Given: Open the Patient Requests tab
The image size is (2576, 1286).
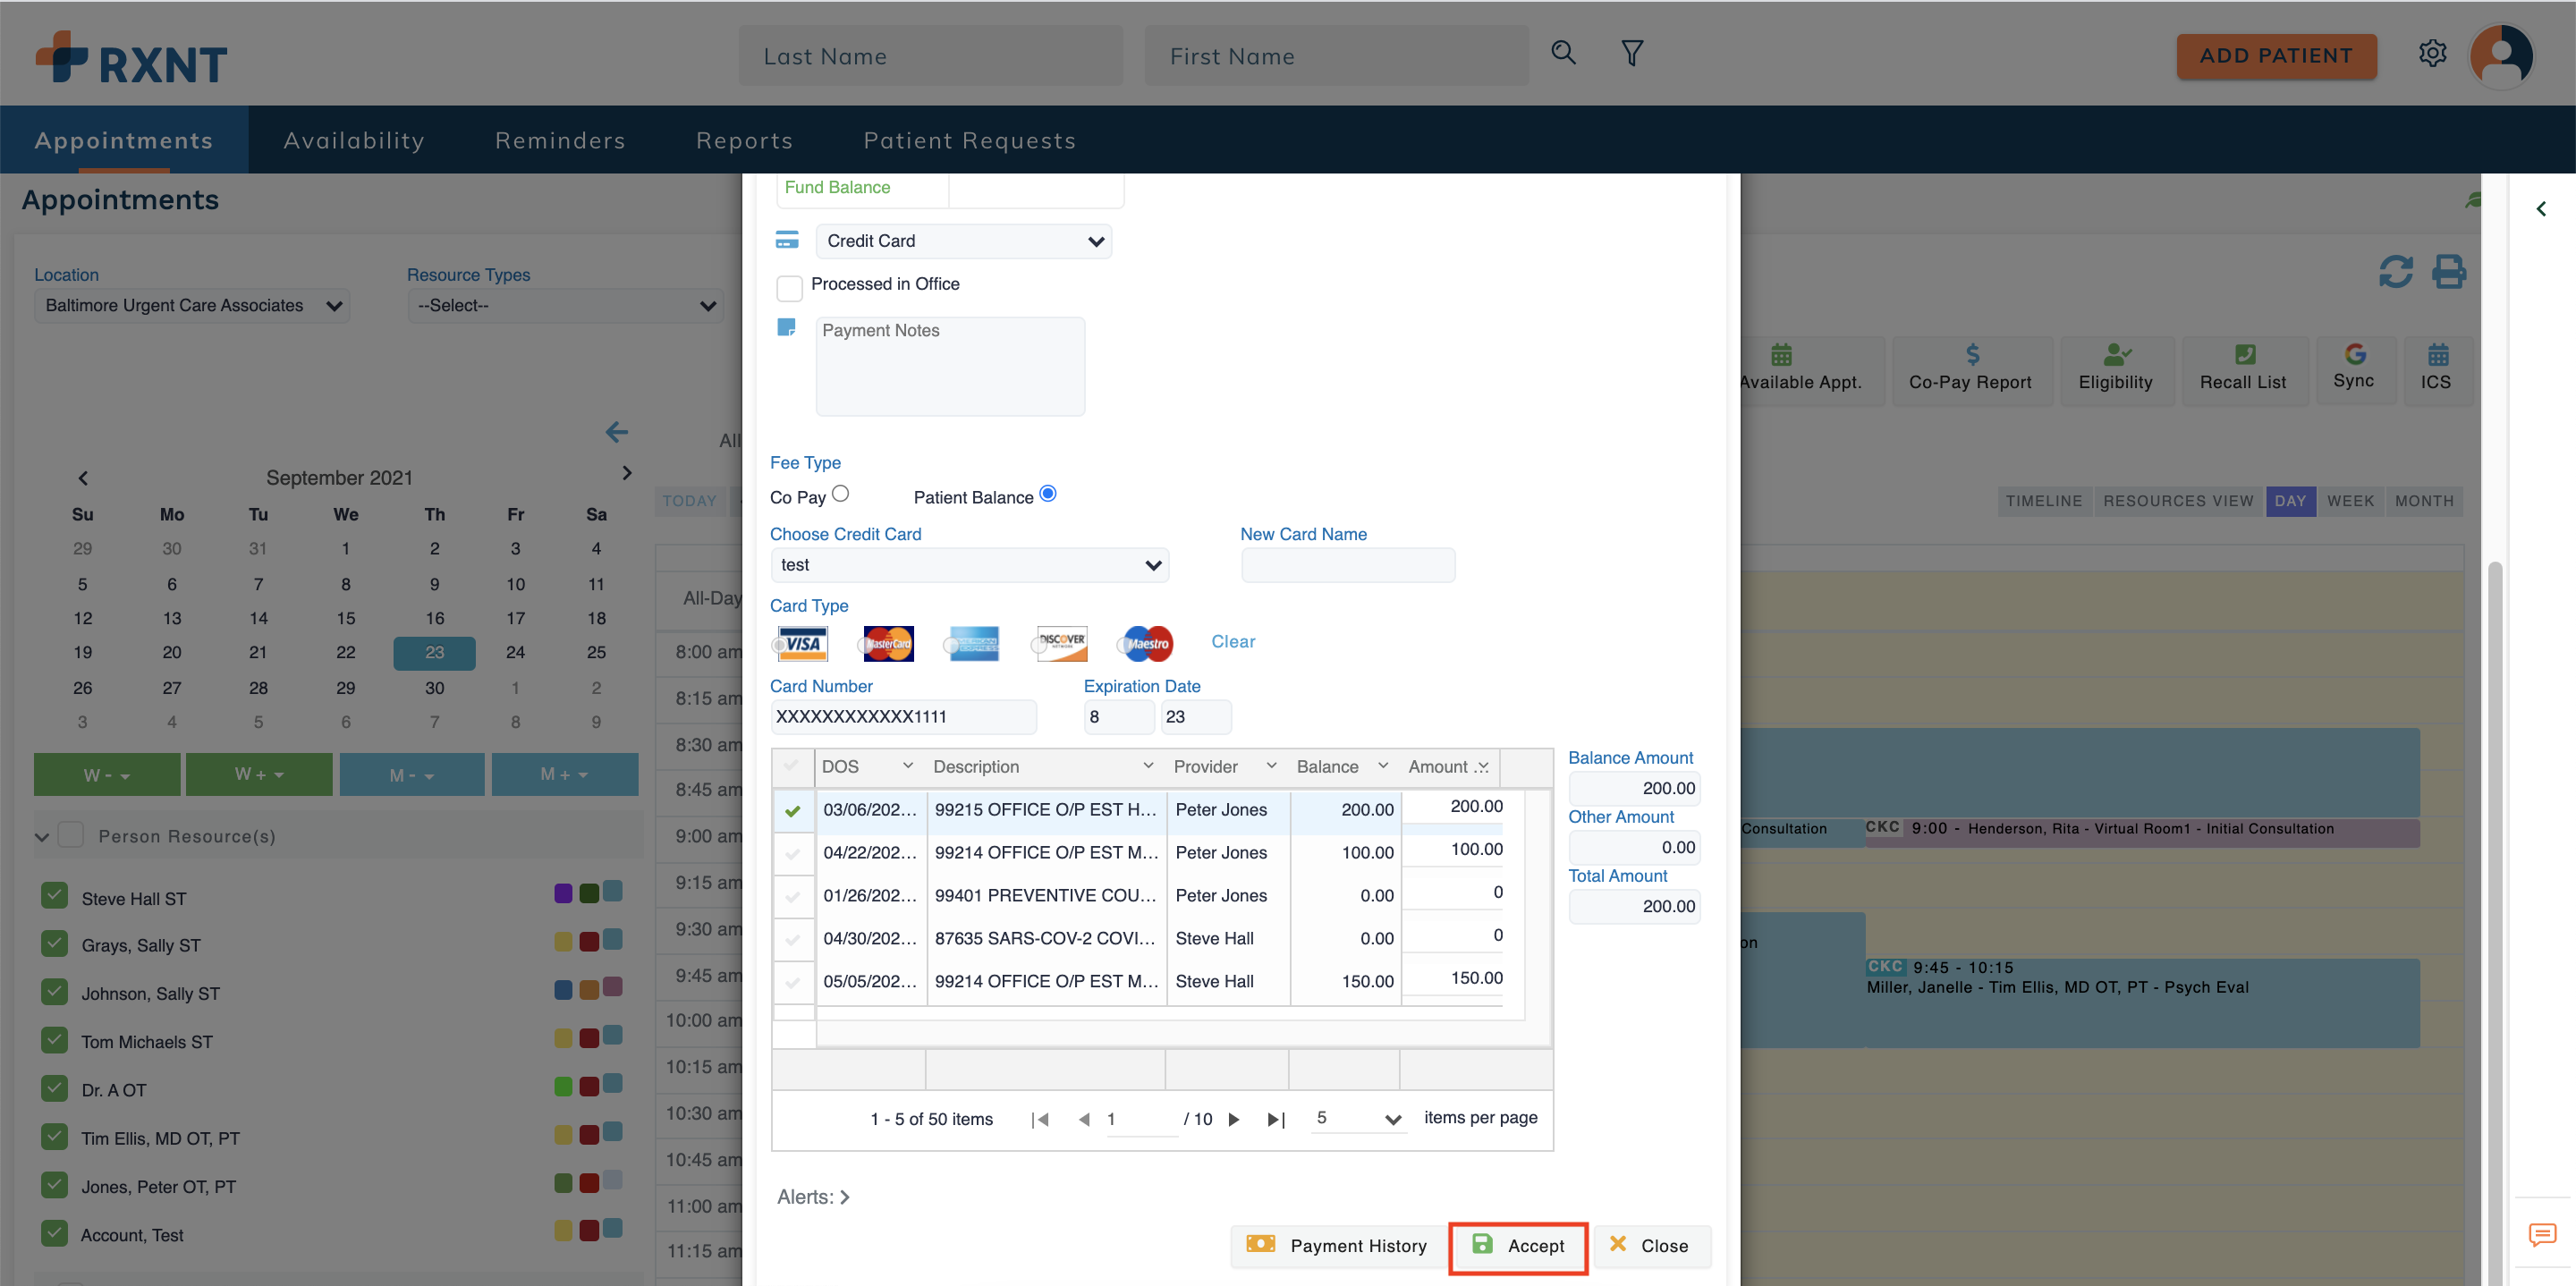Looking at the screenshot, I should tap(969, 140).
